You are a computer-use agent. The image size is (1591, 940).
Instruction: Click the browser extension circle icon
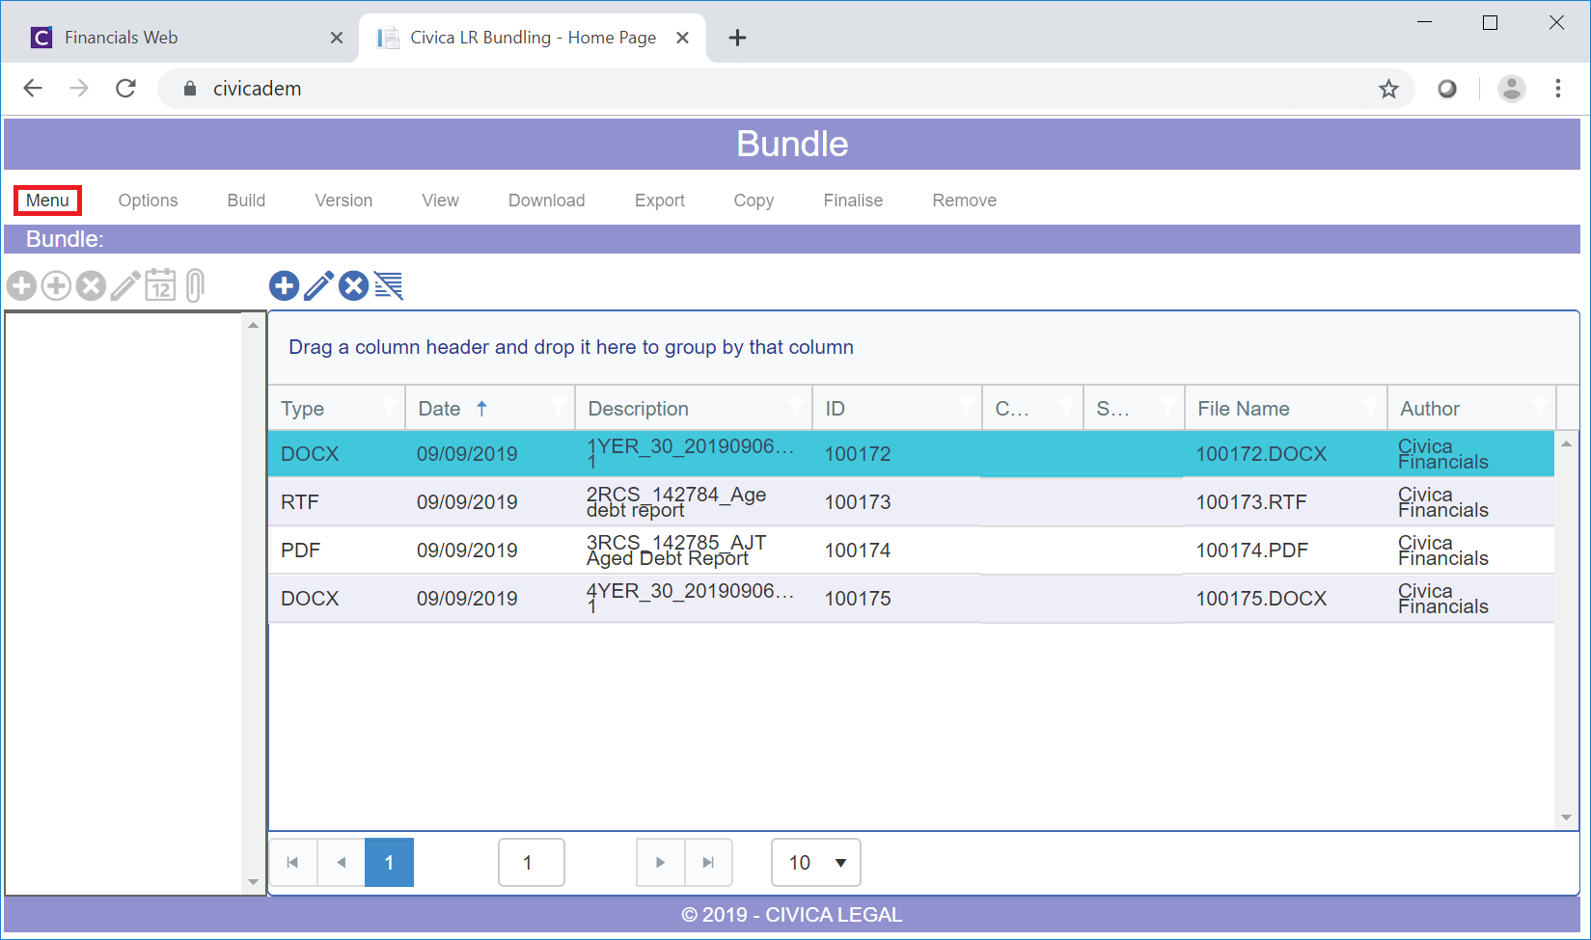pyautogui.click(x=1447, y=89)
